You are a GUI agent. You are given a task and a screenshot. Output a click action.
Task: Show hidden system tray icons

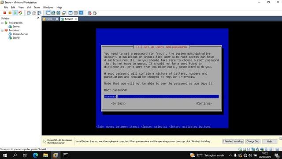coord(230,155)
